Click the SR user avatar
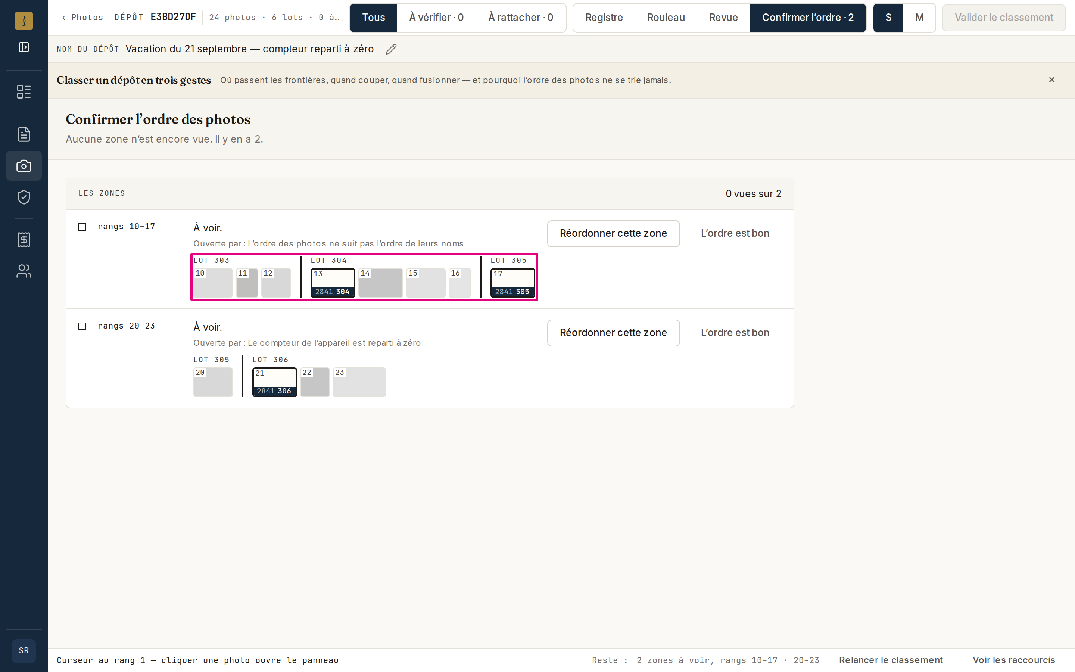The width and height of the screenshot is (1075, 672). tap(24, 651)
